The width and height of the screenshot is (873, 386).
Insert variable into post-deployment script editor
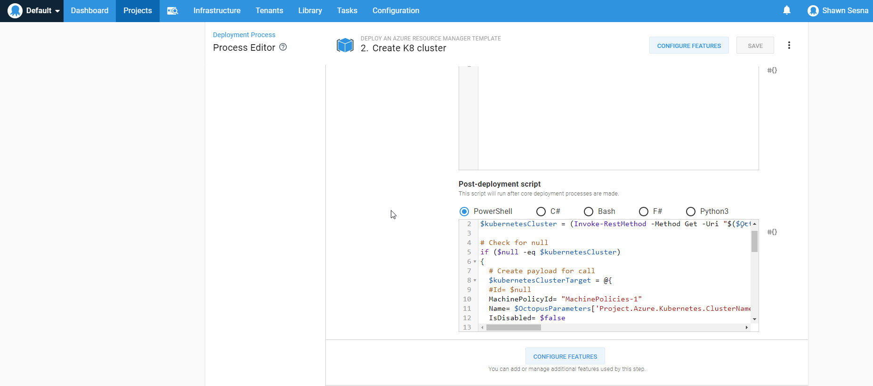click(x=772, y=232)
